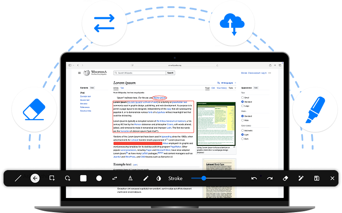Viewport: 342px width, 213px height.
Task: Click the Search button beside search box
Action: coord(170,73)
